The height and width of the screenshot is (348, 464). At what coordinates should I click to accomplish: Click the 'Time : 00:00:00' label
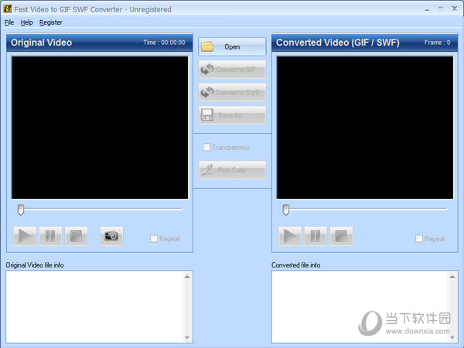[164, 43]
